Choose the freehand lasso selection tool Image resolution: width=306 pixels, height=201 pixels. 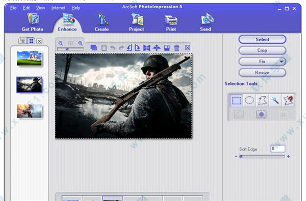262,101
